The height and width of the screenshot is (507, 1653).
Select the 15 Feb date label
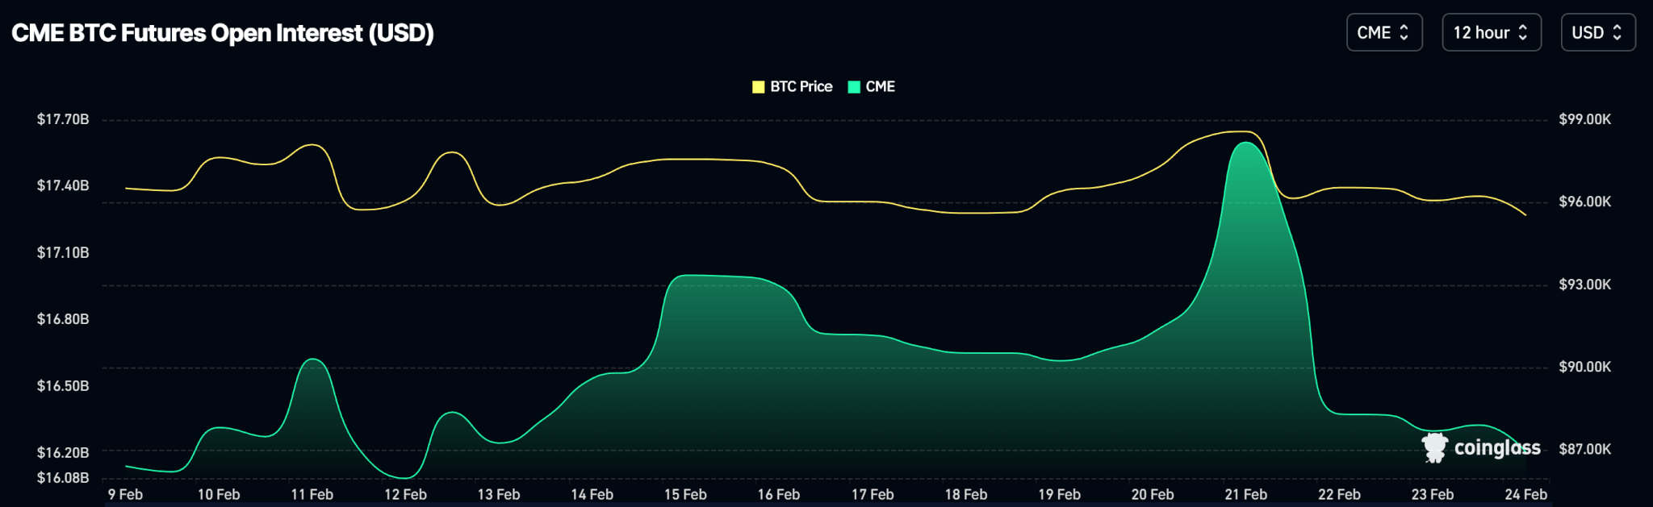(685, 494)
